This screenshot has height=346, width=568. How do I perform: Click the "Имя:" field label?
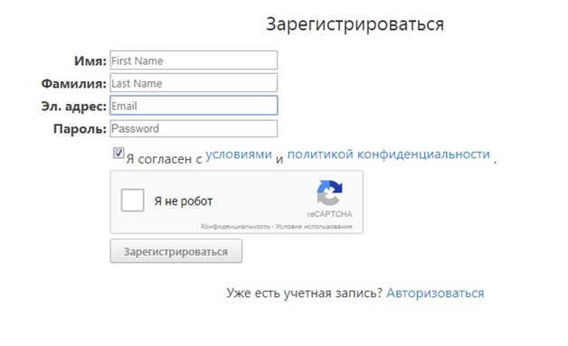tap(90, 61)
